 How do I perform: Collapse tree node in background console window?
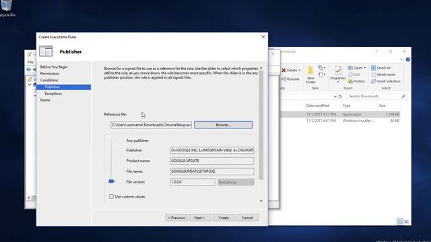[x=30, y=85]
